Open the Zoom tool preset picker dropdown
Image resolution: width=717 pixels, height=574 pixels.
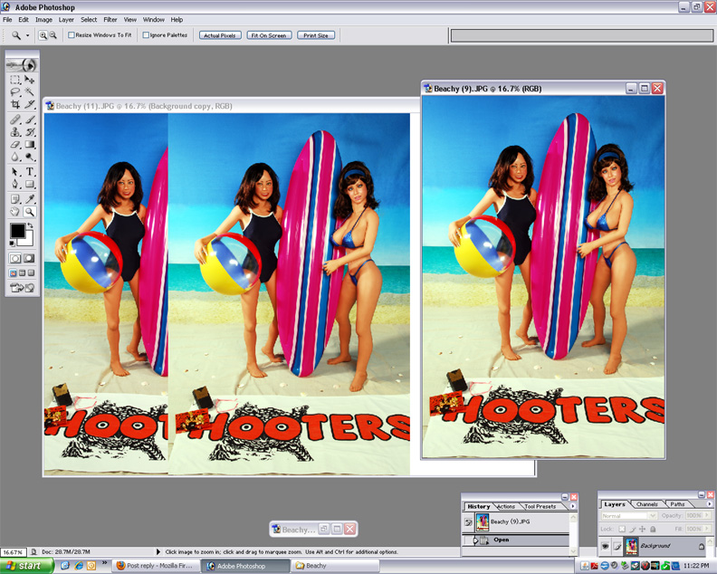(x=27, y=35)
